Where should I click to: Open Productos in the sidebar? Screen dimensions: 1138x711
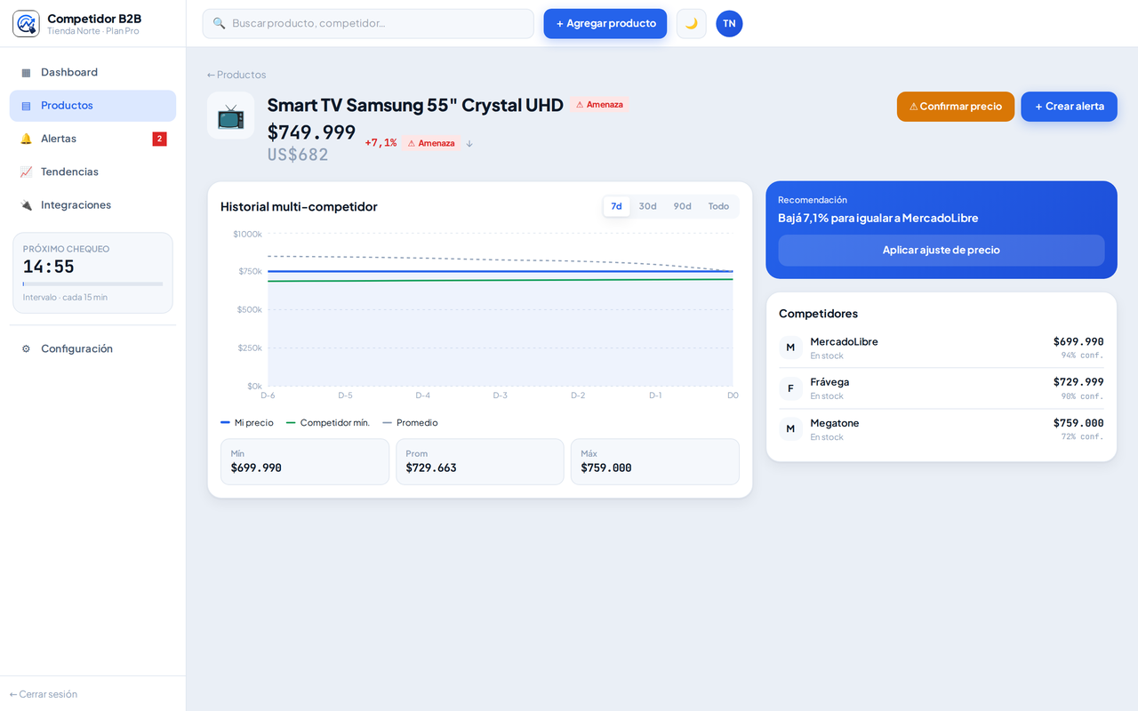(x=92, y=106)
